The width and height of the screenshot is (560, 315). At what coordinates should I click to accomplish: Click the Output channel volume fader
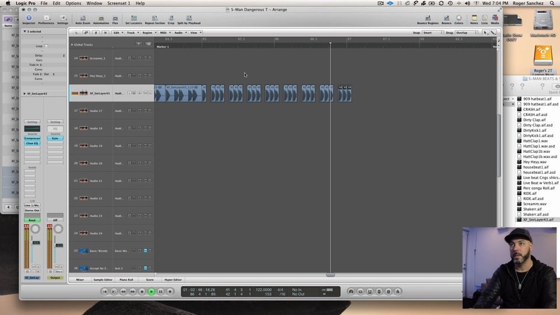(x=60, y=245)
